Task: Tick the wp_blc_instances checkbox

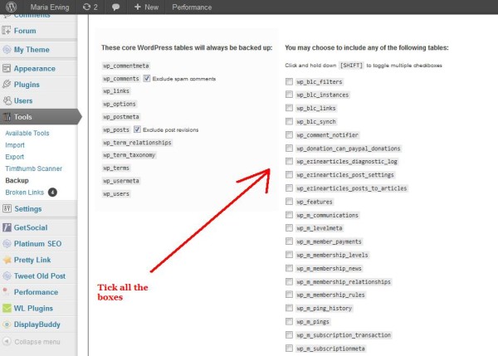Action: coord(289,95)
